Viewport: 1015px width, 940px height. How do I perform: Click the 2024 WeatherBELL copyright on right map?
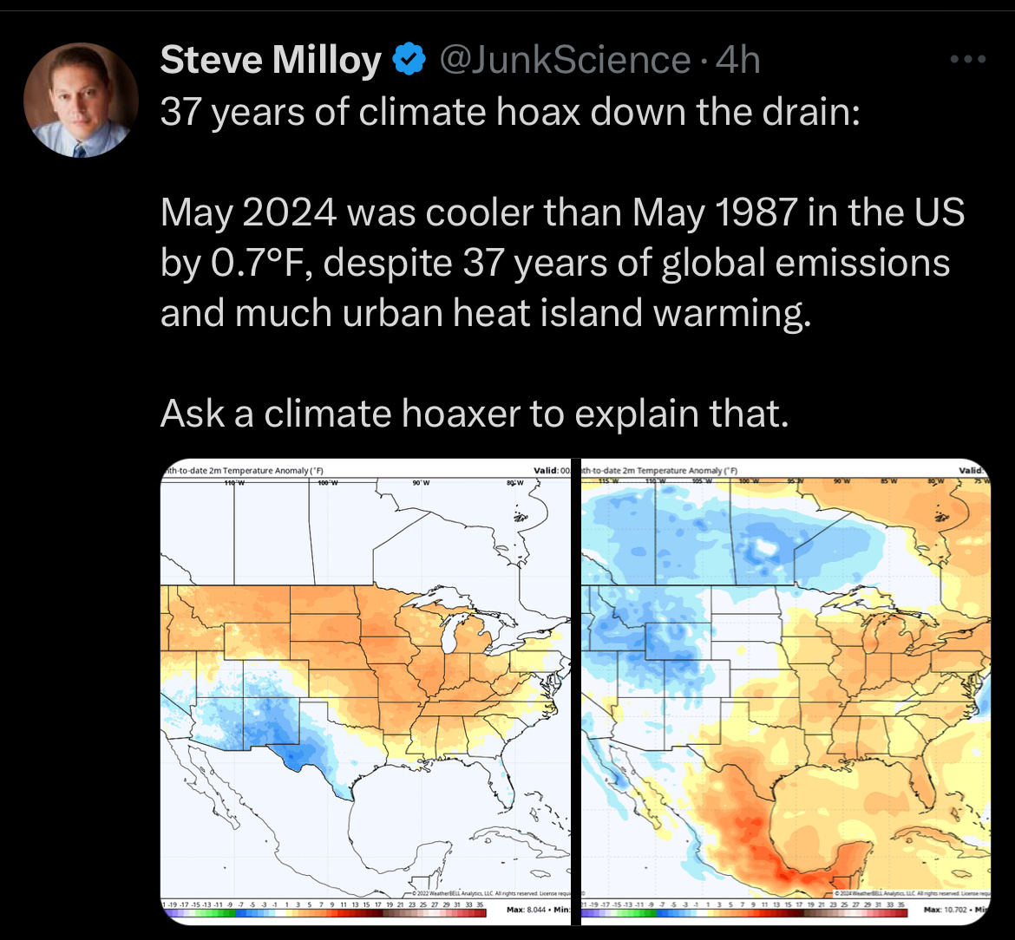tap(907, 893)
